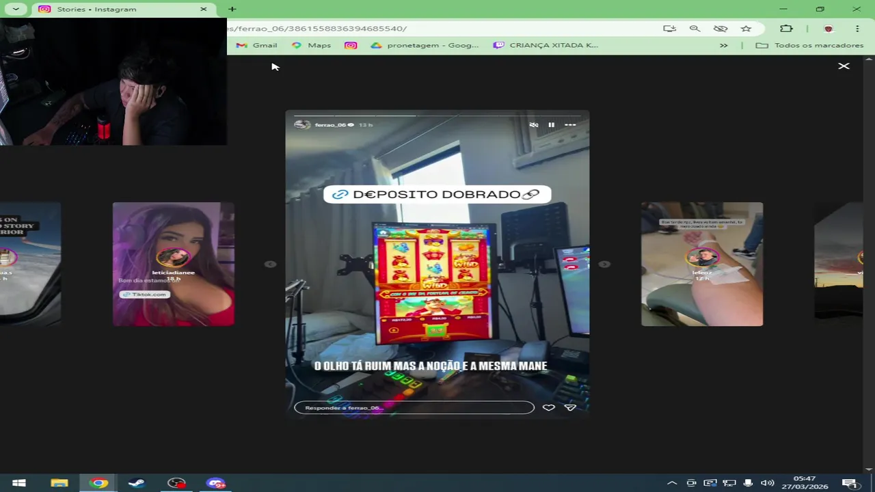This screenshot has height=492, width=875.
Task: Open lefeoz's story thumbnail
Action: pos(702,264)
